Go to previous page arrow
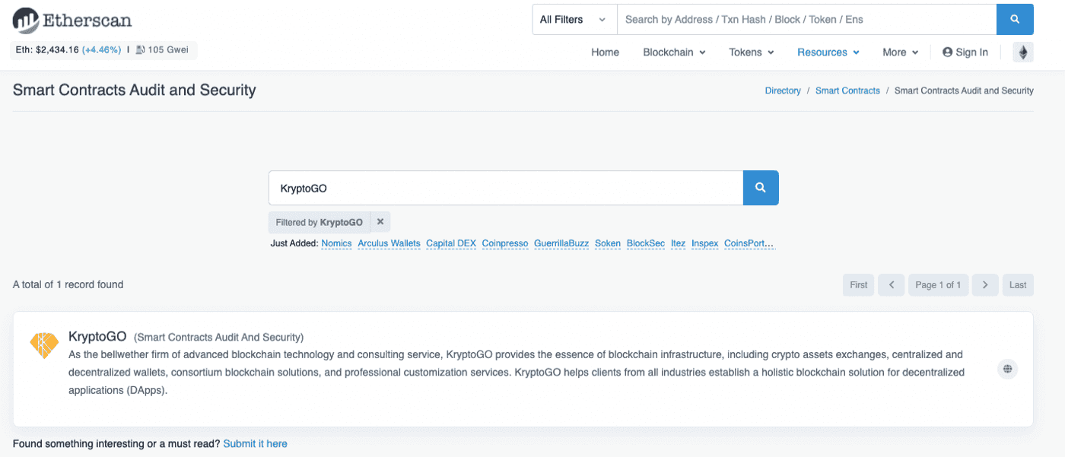Viewport: 1065px width, 457px height. click(891, 285)
